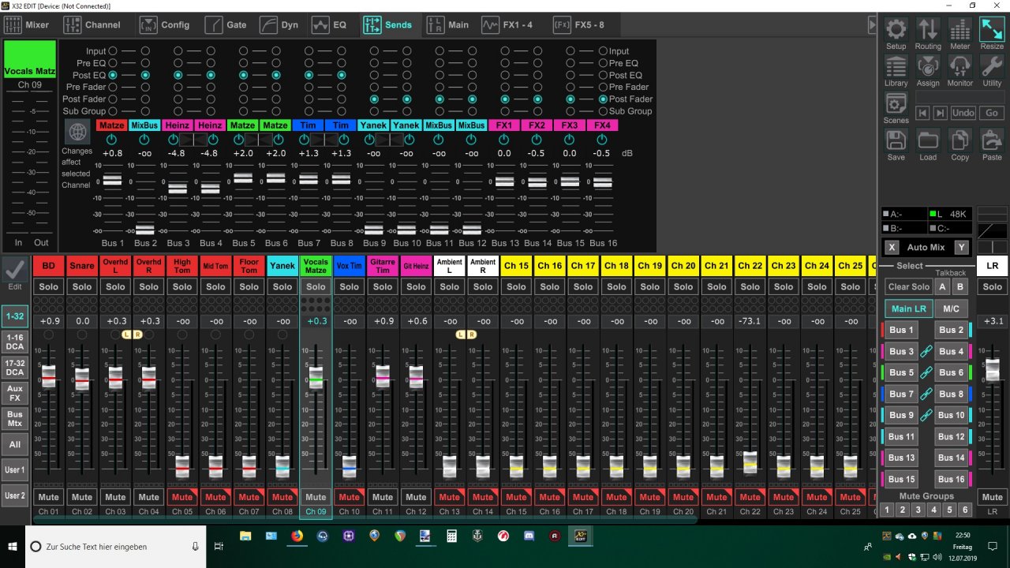Click link icon between Bus 3 and Bus 4

point(926,351)
